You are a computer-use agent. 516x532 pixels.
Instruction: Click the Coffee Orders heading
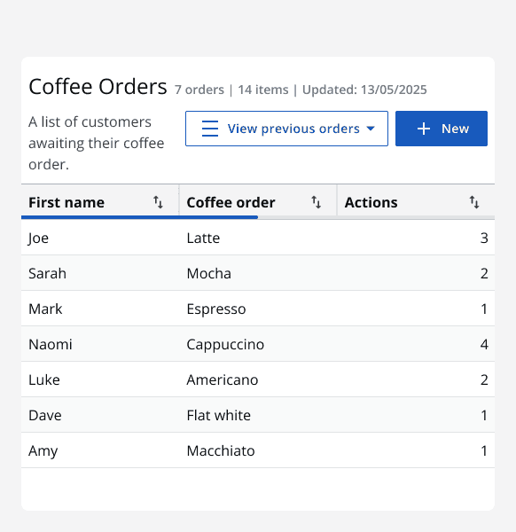(x=98, y=87)
